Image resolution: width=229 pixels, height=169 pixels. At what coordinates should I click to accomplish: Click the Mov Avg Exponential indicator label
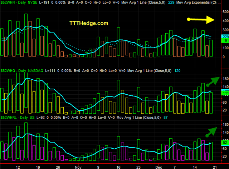196,3
